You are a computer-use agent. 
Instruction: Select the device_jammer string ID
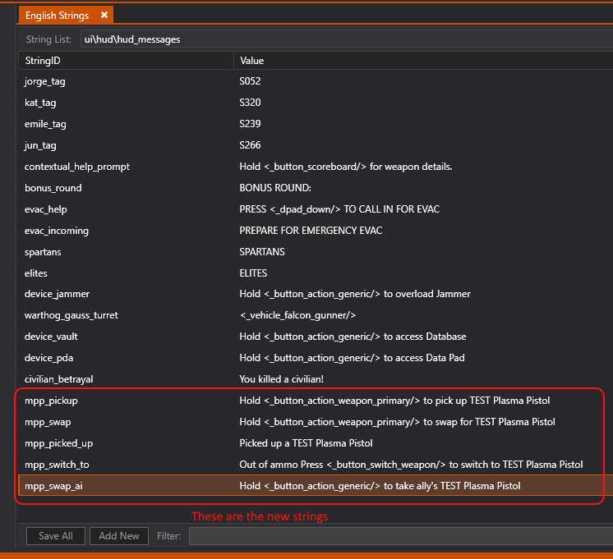coord(57,294)
